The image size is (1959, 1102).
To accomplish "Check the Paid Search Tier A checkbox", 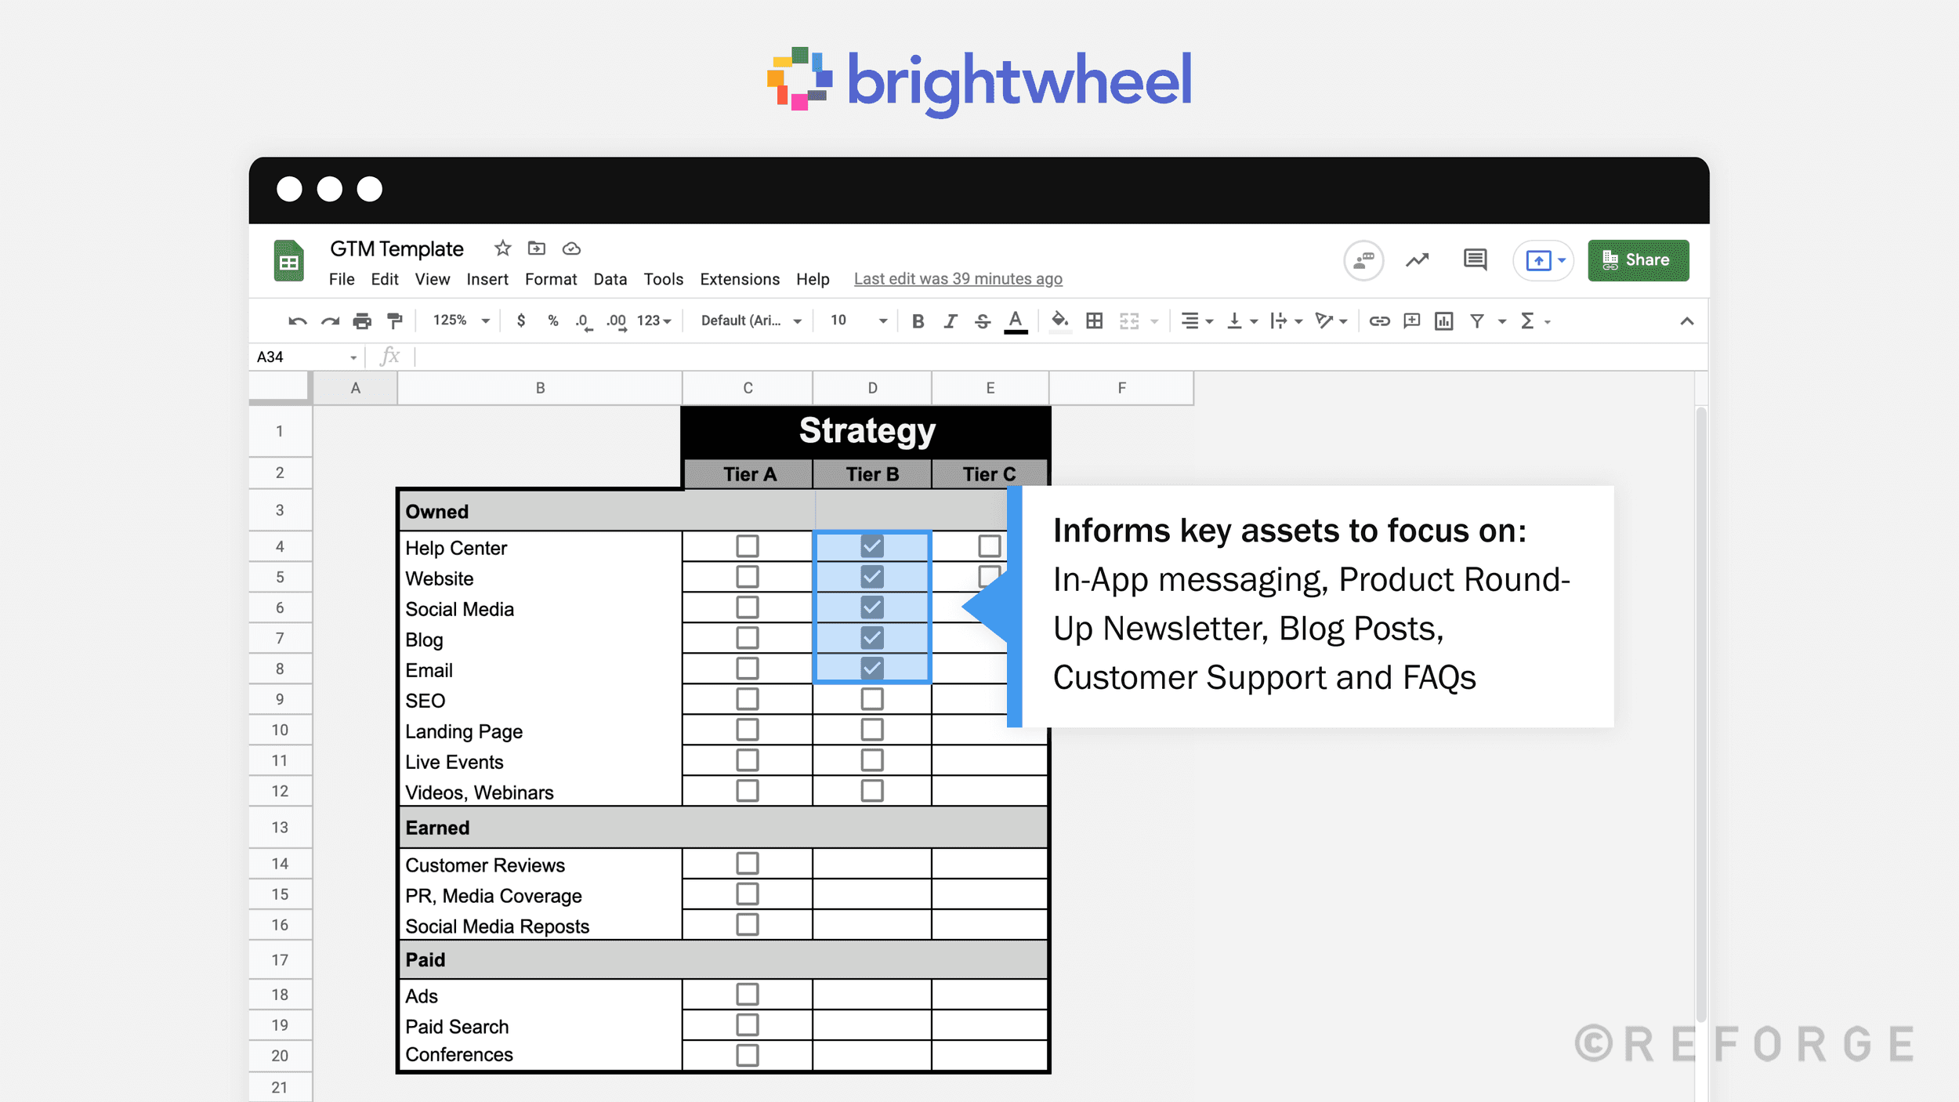I will [747, 1024].
